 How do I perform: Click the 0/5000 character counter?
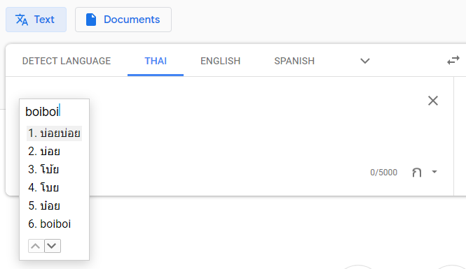click(384, 173)
